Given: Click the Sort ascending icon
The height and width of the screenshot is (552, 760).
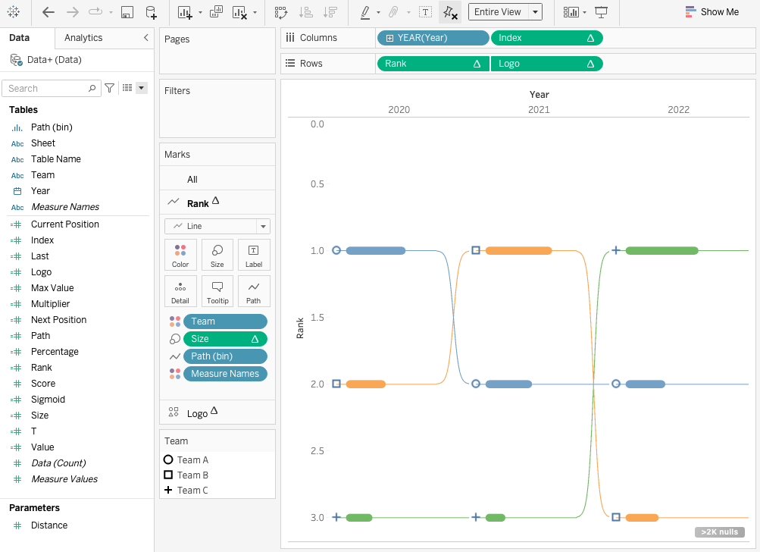Looking at the screenshot, I should coord(306,12).
